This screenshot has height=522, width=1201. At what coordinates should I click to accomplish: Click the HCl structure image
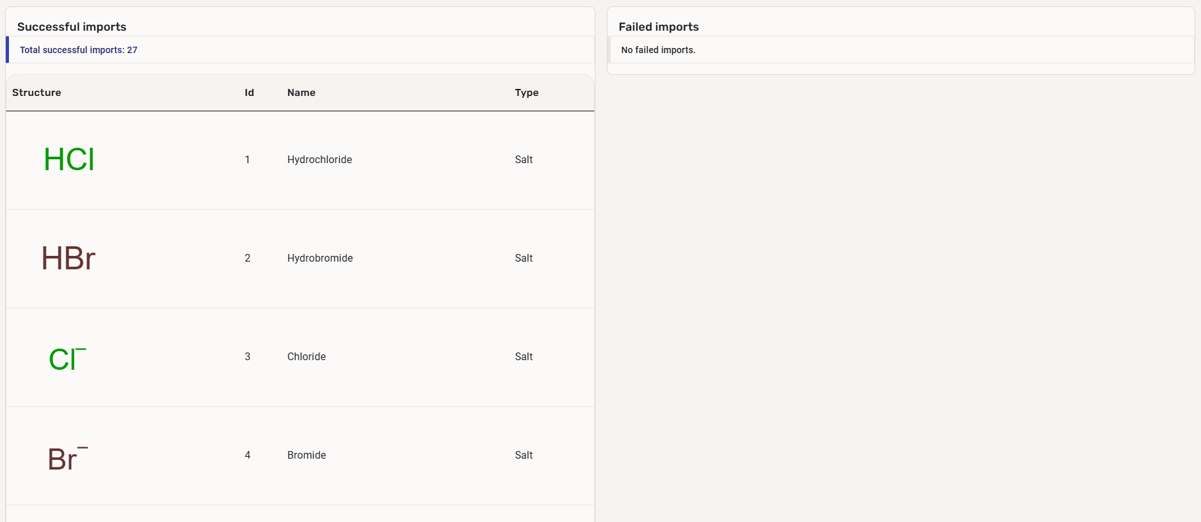click(69, 160)
